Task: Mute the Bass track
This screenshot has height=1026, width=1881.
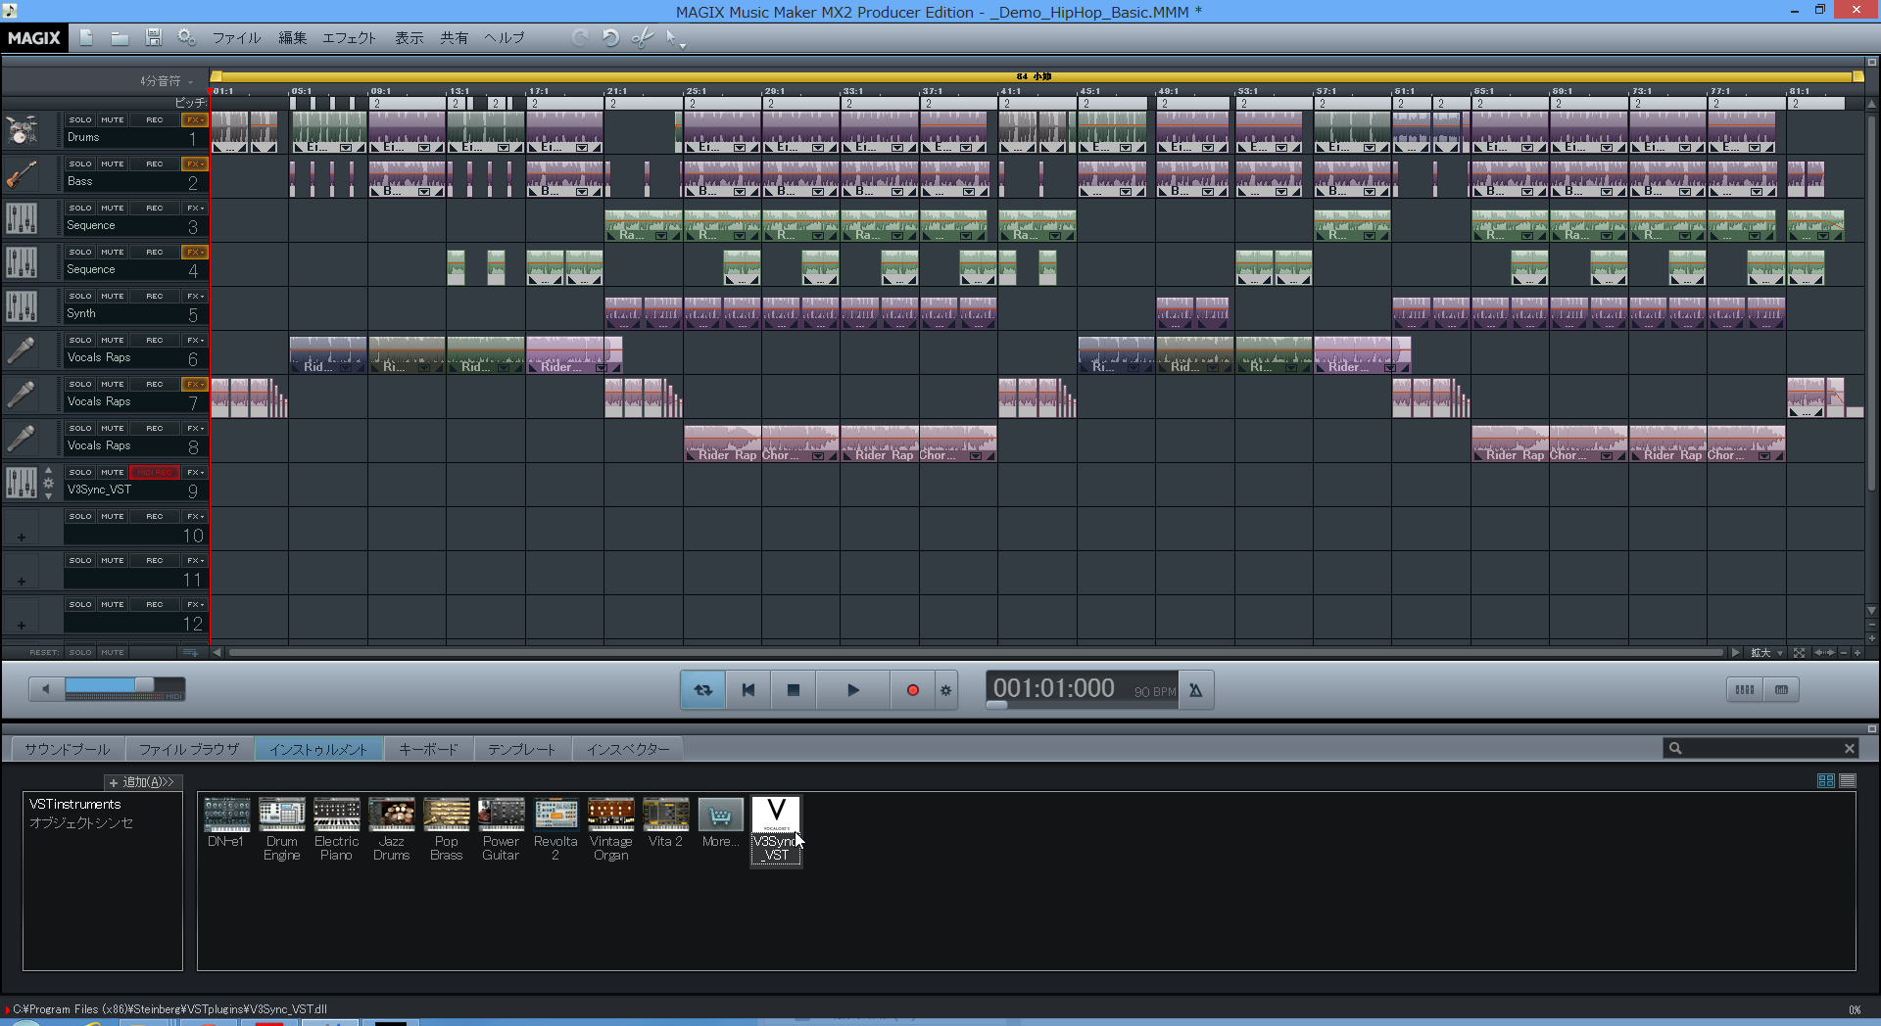Action: pyautogui.click(x=113, y=164)
